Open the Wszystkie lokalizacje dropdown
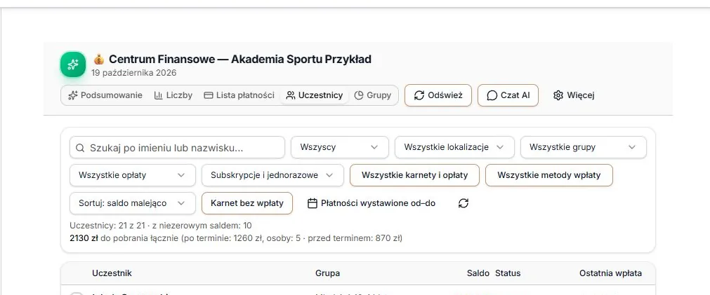710x295 pixels. click(x=454, y=147)
